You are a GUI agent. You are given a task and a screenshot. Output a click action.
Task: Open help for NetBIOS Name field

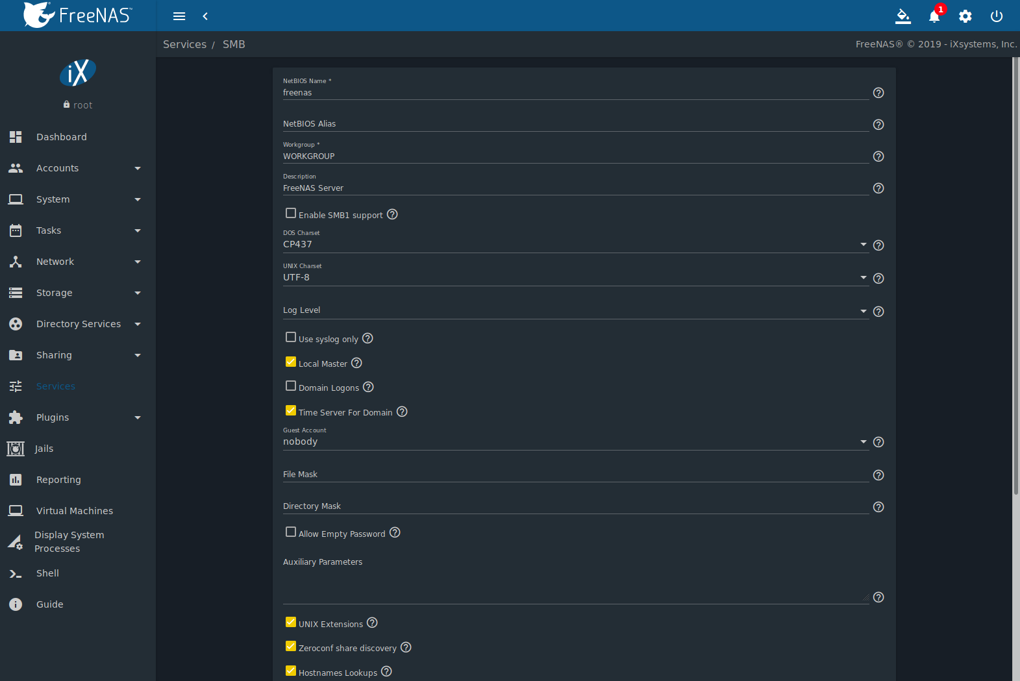878,93
